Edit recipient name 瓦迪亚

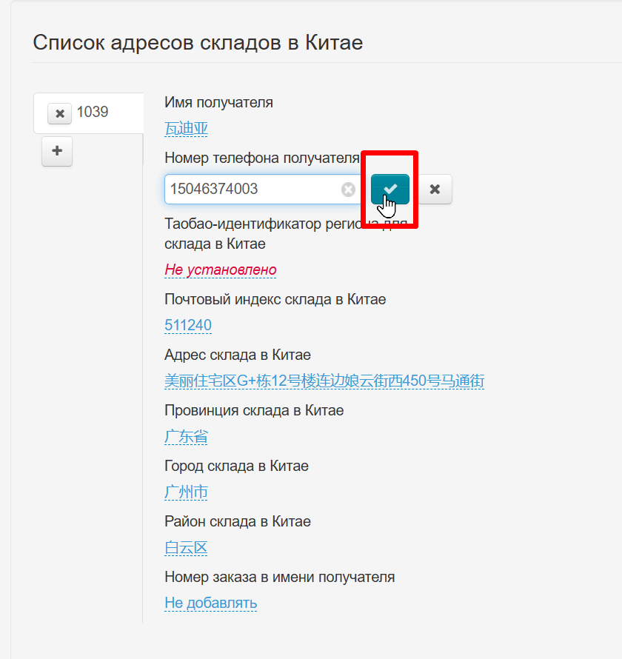point(186,129)
